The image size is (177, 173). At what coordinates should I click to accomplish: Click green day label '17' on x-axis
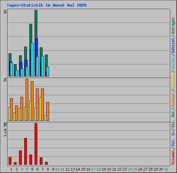click(93, 169)
